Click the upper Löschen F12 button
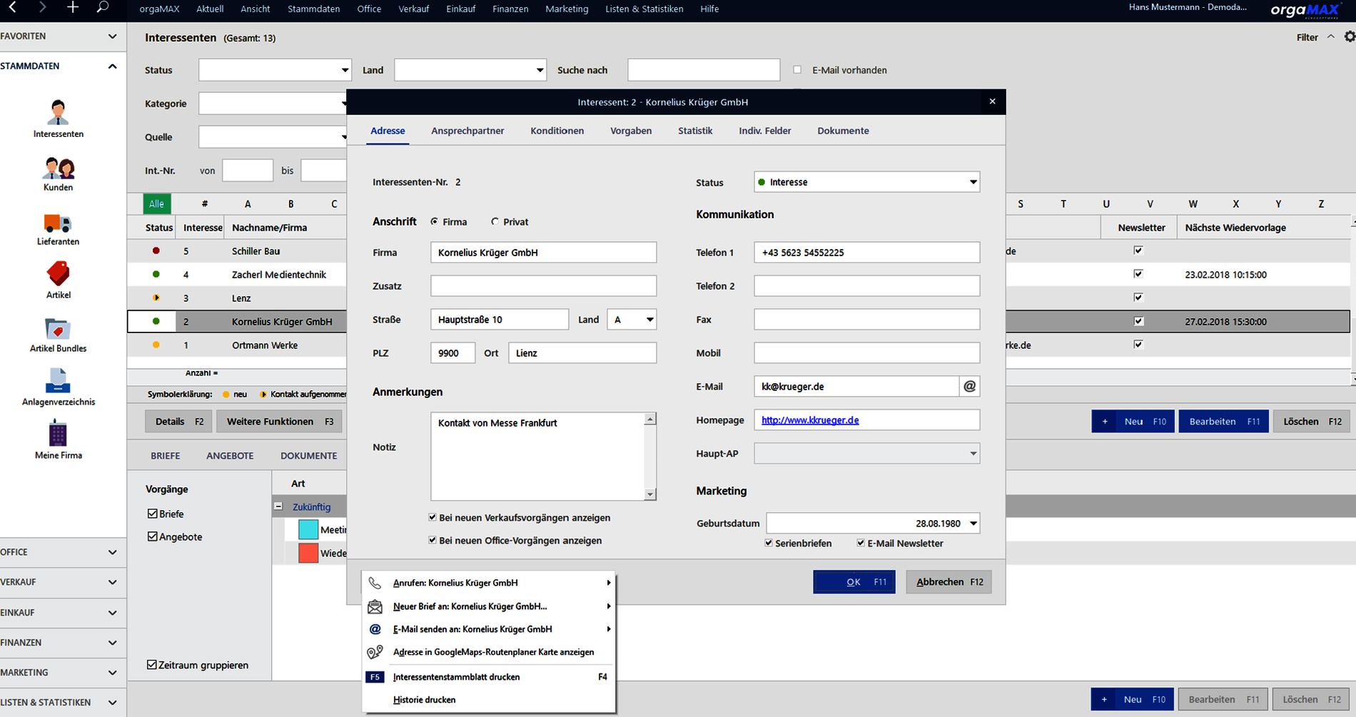This screenshot has height=717, width=1356. (1312, 422)
